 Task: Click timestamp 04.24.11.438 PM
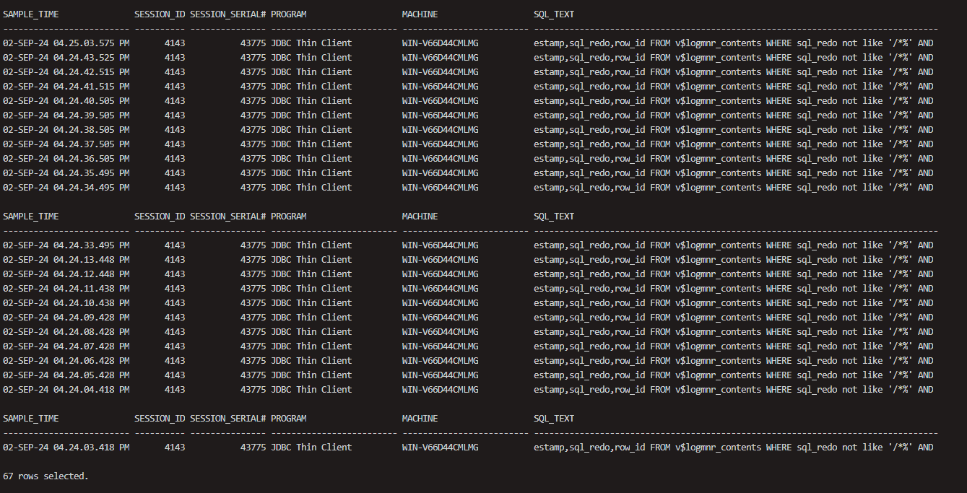(x=92, y=289)
